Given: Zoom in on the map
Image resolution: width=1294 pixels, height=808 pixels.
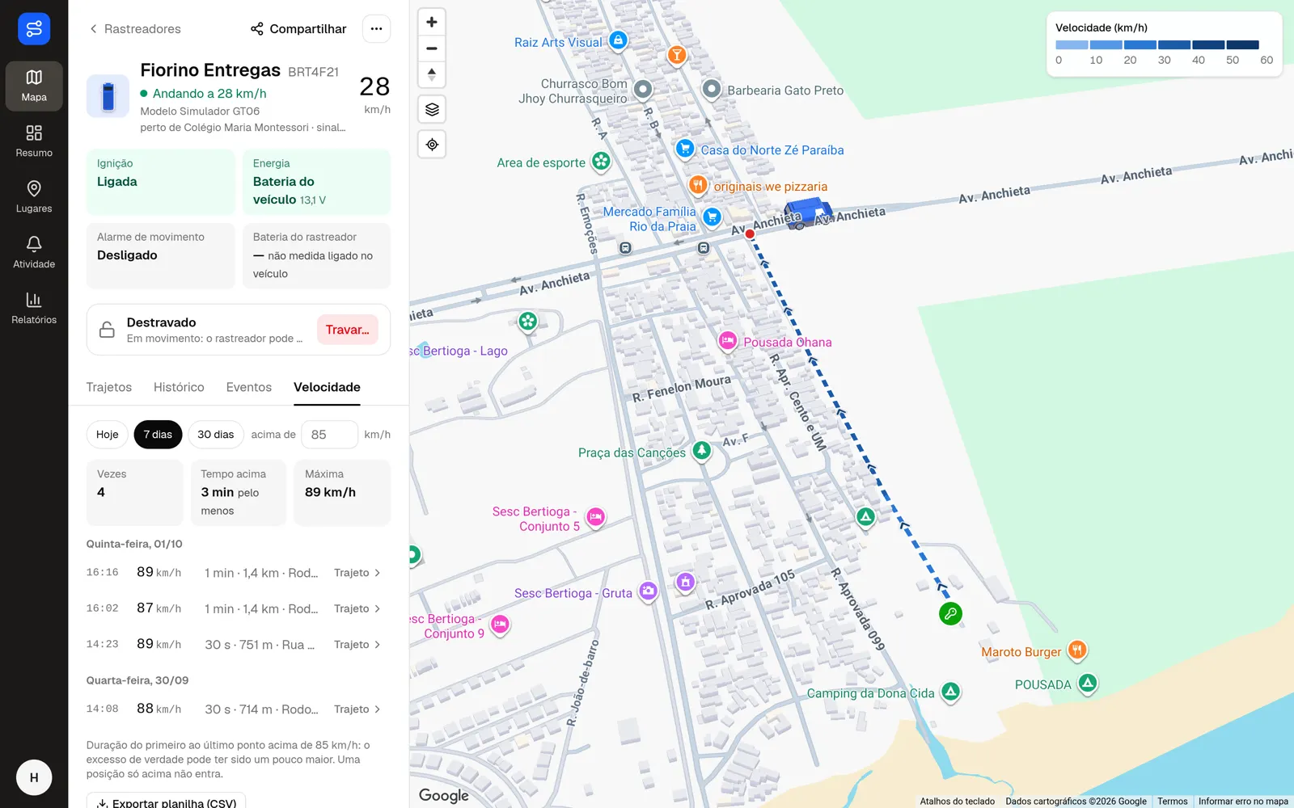Looking at the screenshot, I should 432,22.
